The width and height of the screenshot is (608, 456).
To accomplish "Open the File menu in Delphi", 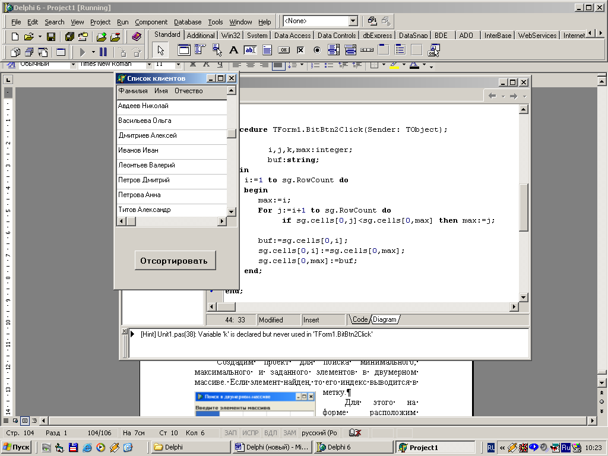I will tap(16, 22).
